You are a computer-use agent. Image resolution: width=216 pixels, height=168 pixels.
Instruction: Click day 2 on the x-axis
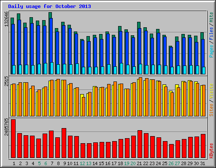20,163
